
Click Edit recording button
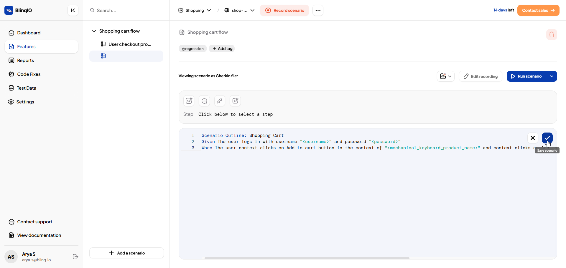481,76
